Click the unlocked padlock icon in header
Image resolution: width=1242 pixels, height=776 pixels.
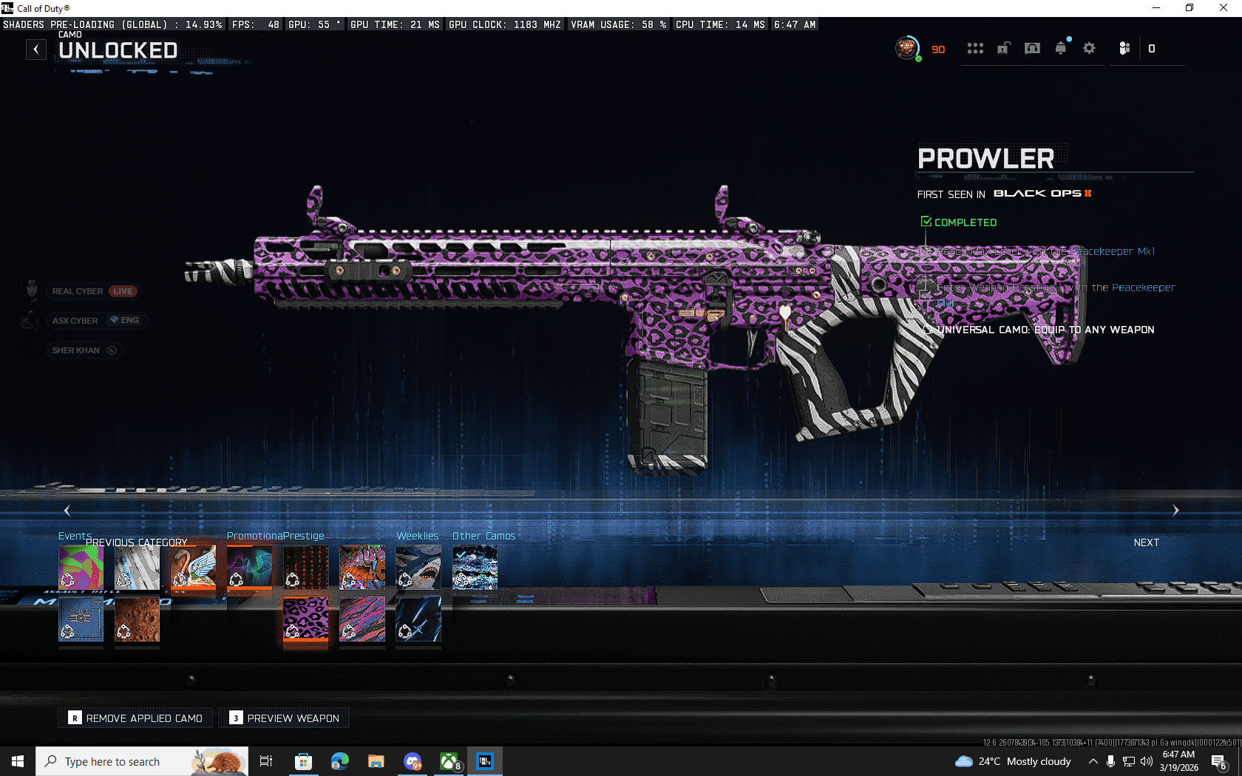[x=1003, y=49]
